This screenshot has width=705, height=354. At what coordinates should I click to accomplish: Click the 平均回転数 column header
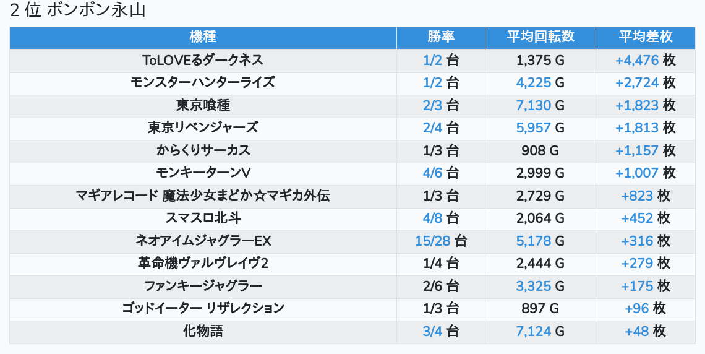(x=540, y=37)
